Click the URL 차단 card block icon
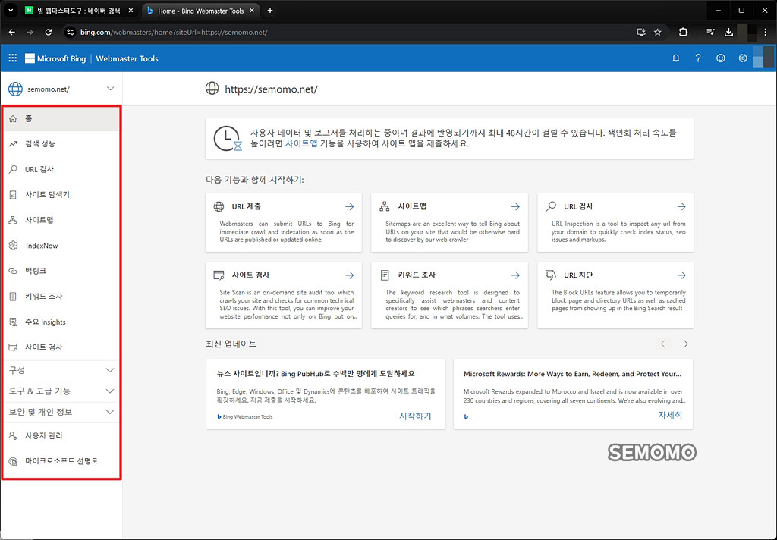Image resolution: width=777 pixels, height=540 pixels. pyautogui.click(x=551, y=275)
